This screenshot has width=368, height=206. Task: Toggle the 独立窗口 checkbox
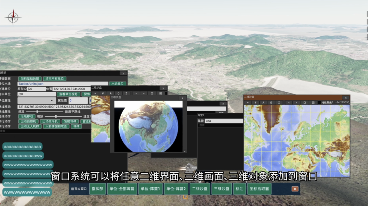(x=73, y=189)
